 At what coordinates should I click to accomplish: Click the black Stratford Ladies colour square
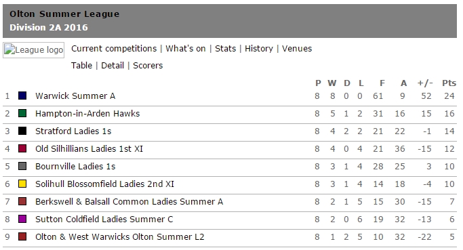22,131
